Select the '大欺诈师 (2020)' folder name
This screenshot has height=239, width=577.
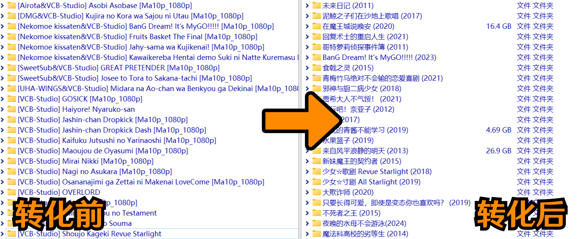pos(348,193)
